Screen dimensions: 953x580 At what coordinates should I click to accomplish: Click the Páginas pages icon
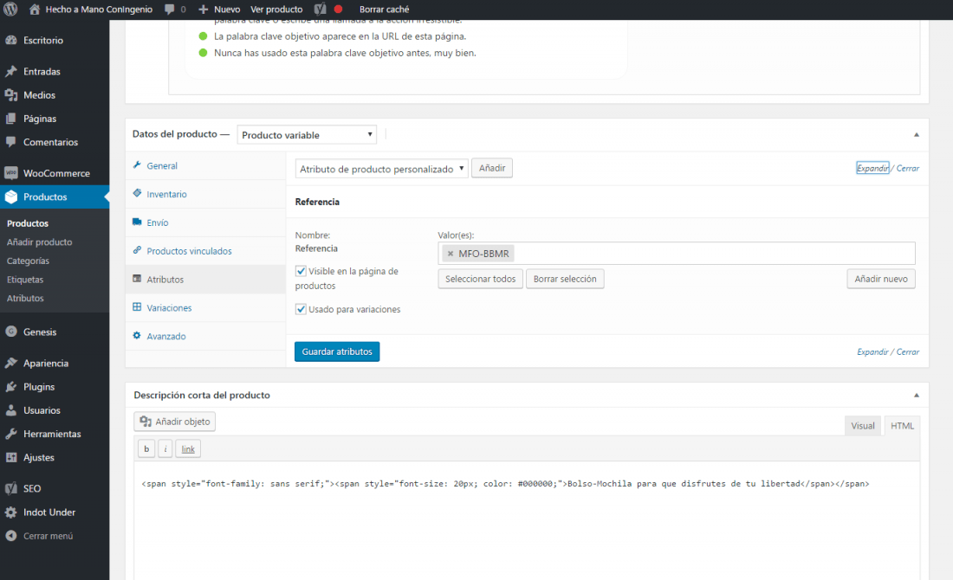click(x=11, y=119)
